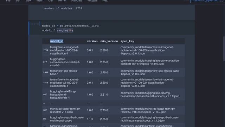The width and height of the screenshot is (225, 127).
Task: Click the Python 3 (ipykernel) kernel name
Action: pos(205,1)
